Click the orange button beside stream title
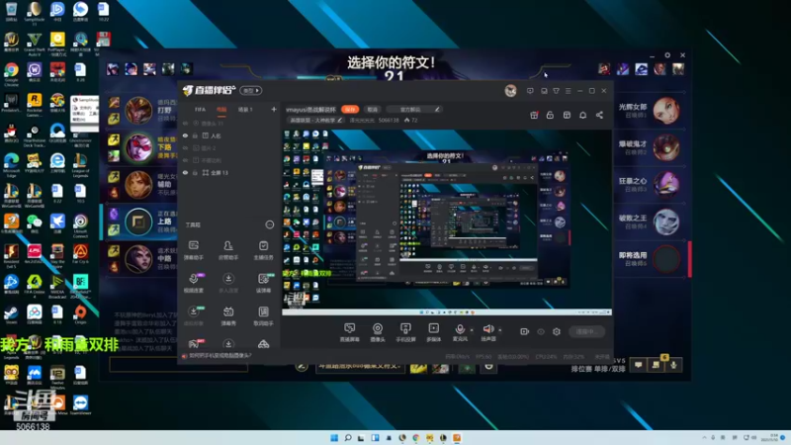Image resolution: width=791 pixels, height=445 pixels. tap(350, 110)
